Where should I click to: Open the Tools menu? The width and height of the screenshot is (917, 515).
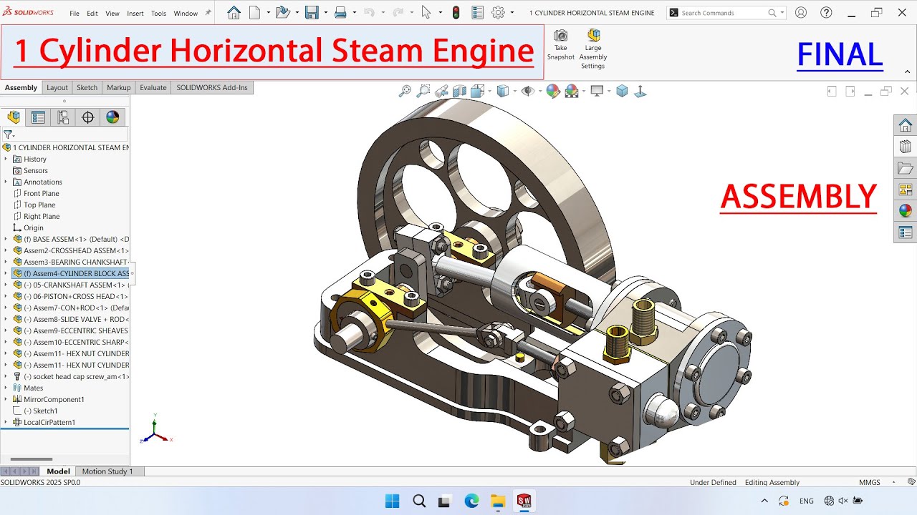(x=158, y=14)
